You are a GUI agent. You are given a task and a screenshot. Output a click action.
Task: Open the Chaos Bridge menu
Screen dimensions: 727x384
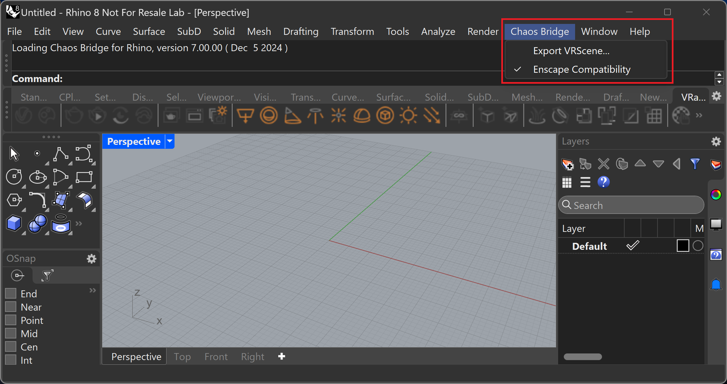(x=540, y=32)
